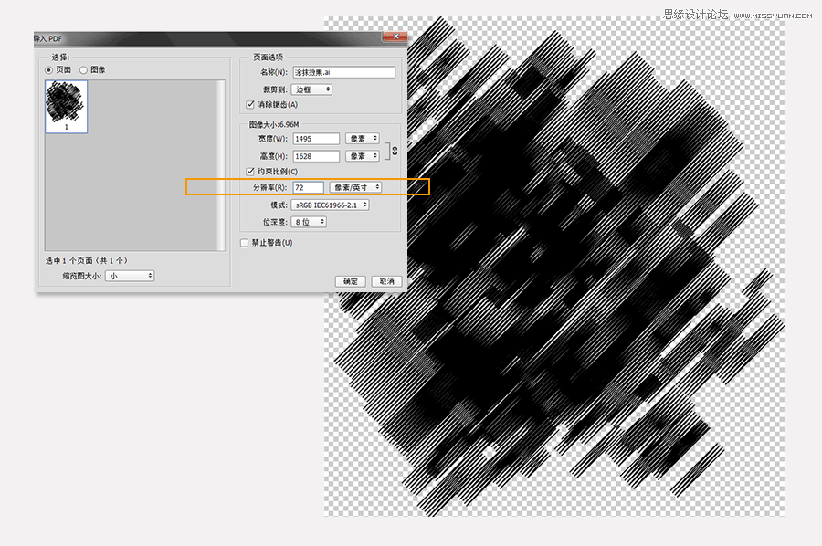
Task: Toggle the 消除锯齿 anti-alias checkbox
Action: pos(250,104)
